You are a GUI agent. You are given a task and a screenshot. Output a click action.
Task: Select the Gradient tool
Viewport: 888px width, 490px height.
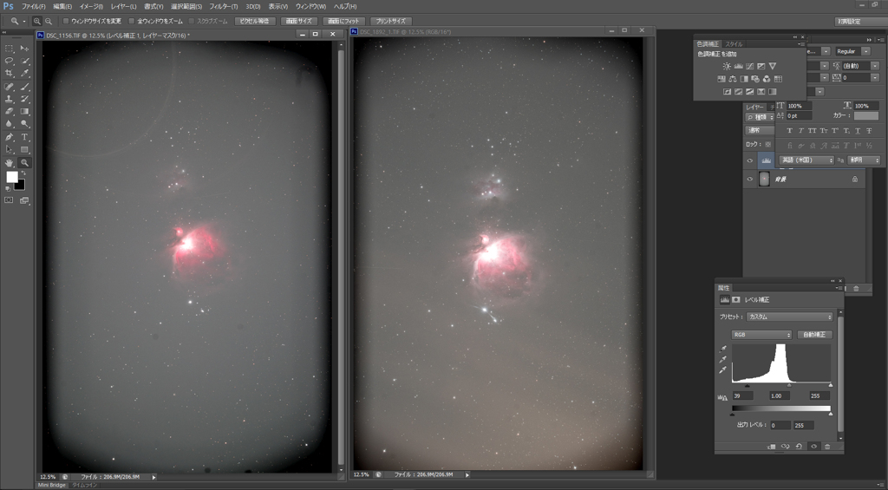[x=24, y=112]
